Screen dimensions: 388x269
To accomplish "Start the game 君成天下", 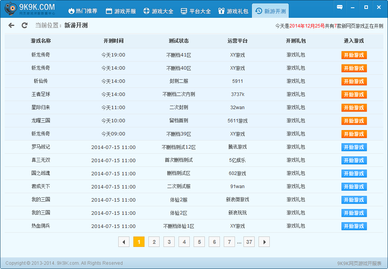I will (x=354, y=187).
